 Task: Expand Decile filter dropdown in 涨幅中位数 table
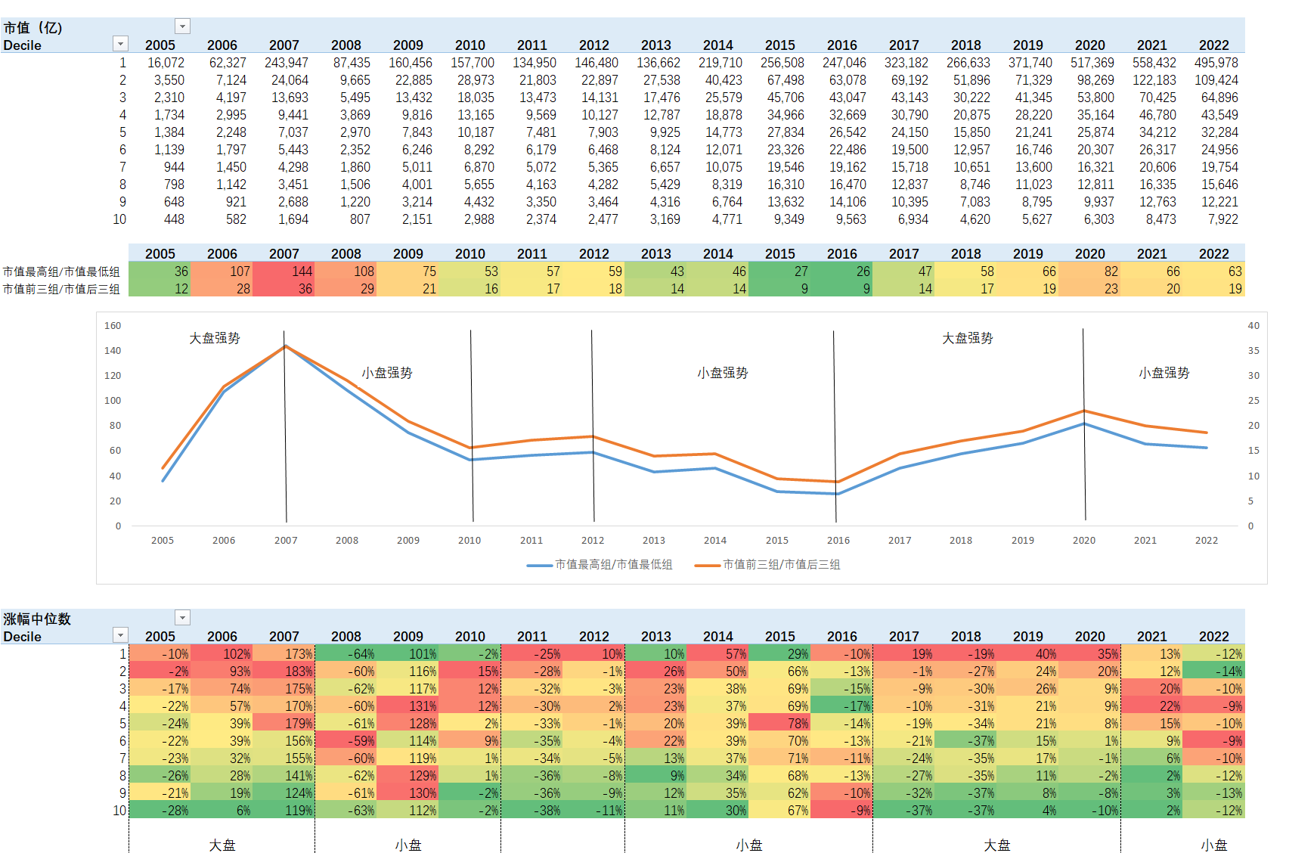[x=120, y=635]
